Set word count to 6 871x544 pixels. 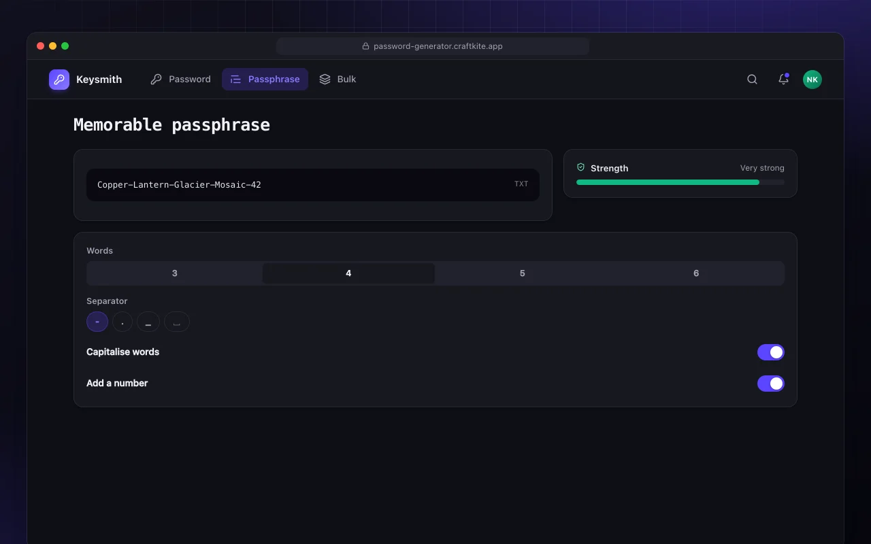click(x=696, y=273)
